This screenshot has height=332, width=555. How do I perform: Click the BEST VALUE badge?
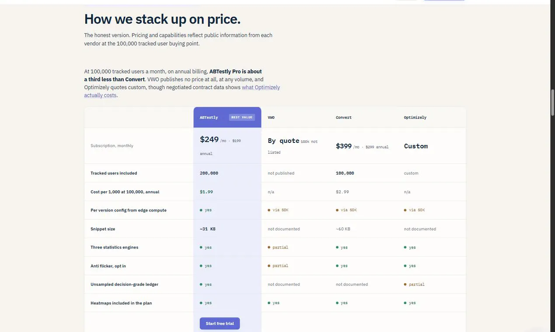[x=242, y=118]
